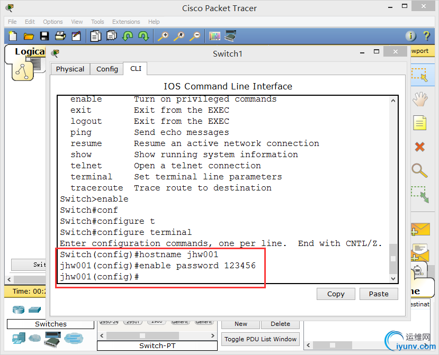
Task: Open the File menu
Action: coord(12,22)
